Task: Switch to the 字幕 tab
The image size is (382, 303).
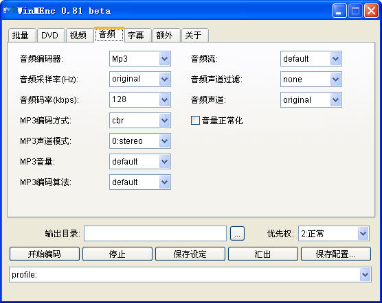Action: (137, 36)
